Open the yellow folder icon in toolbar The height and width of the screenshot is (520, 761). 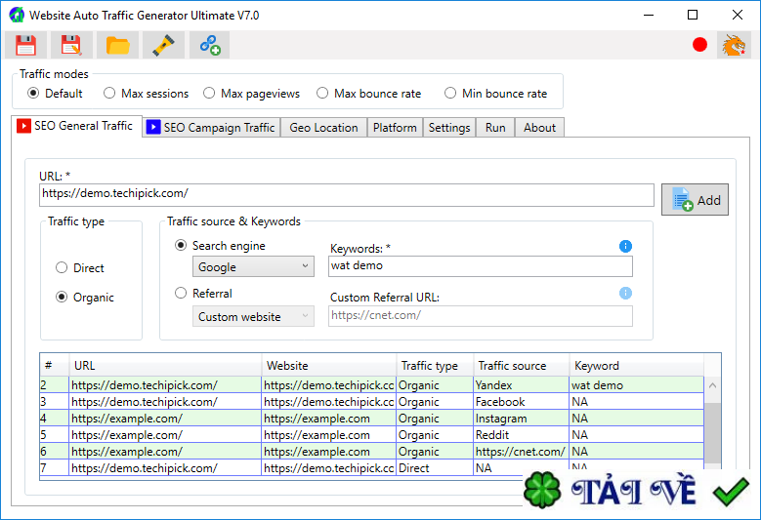tap(117, 45)
